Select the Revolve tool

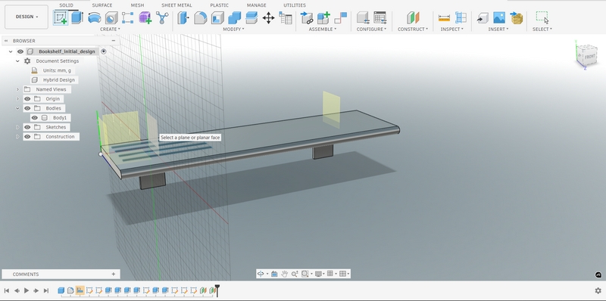tap(94, 17)
